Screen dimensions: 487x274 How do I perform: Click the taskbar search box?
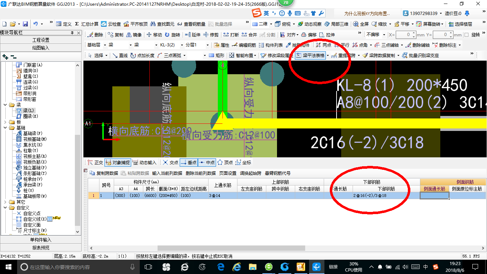point(78,267)
